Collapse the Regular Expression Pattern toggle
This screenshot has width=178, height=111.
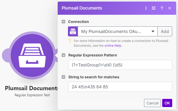pos(63,55)
